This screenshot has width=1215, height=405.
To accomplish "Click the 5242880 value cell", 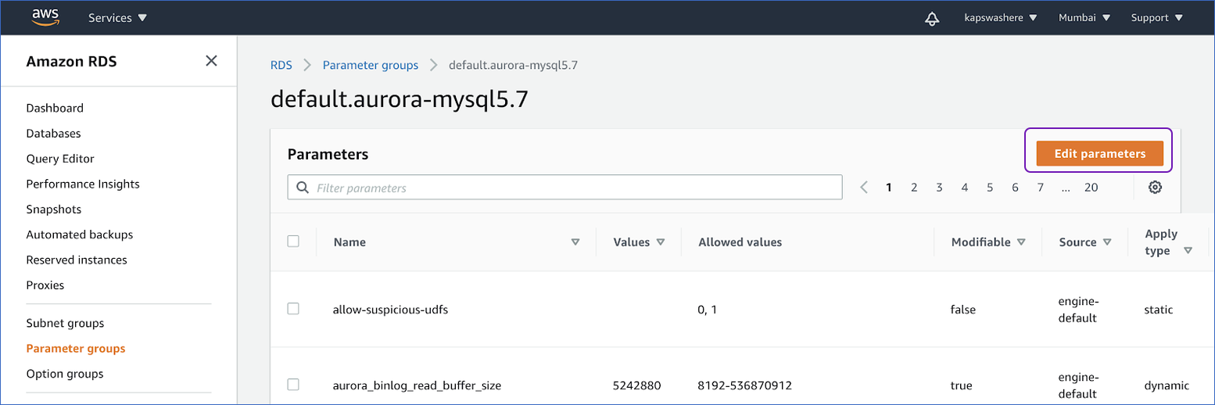I will (x=637, y=385).
